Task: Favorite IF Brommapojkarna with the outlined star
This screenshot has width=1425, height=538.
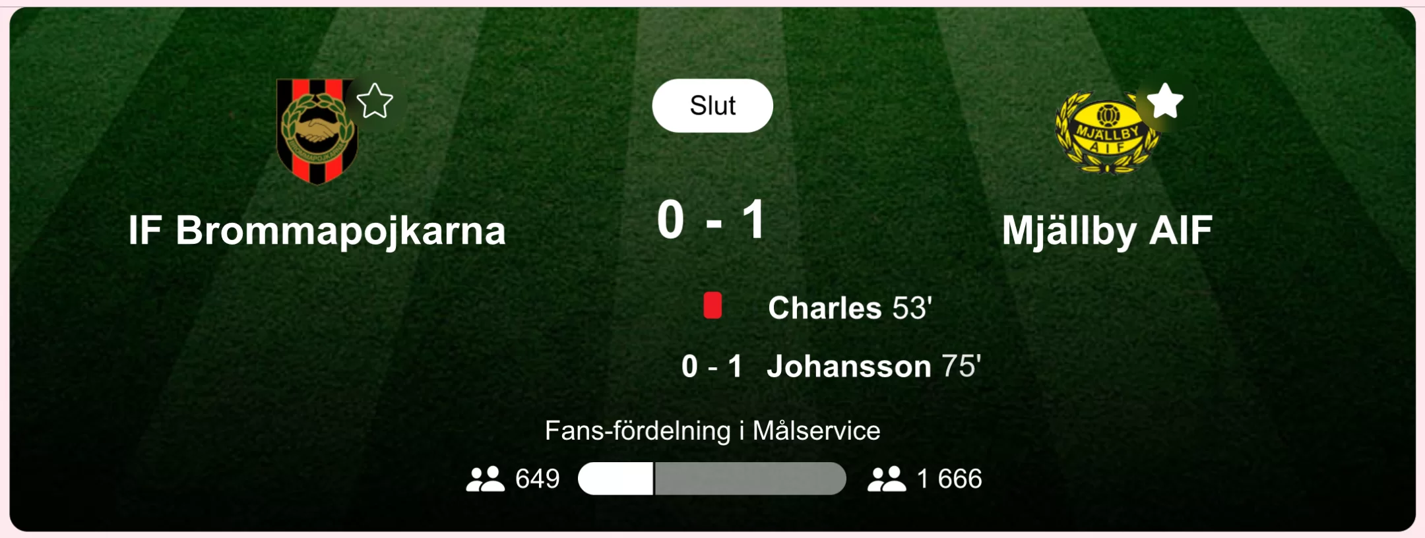Action: (375, 102)
